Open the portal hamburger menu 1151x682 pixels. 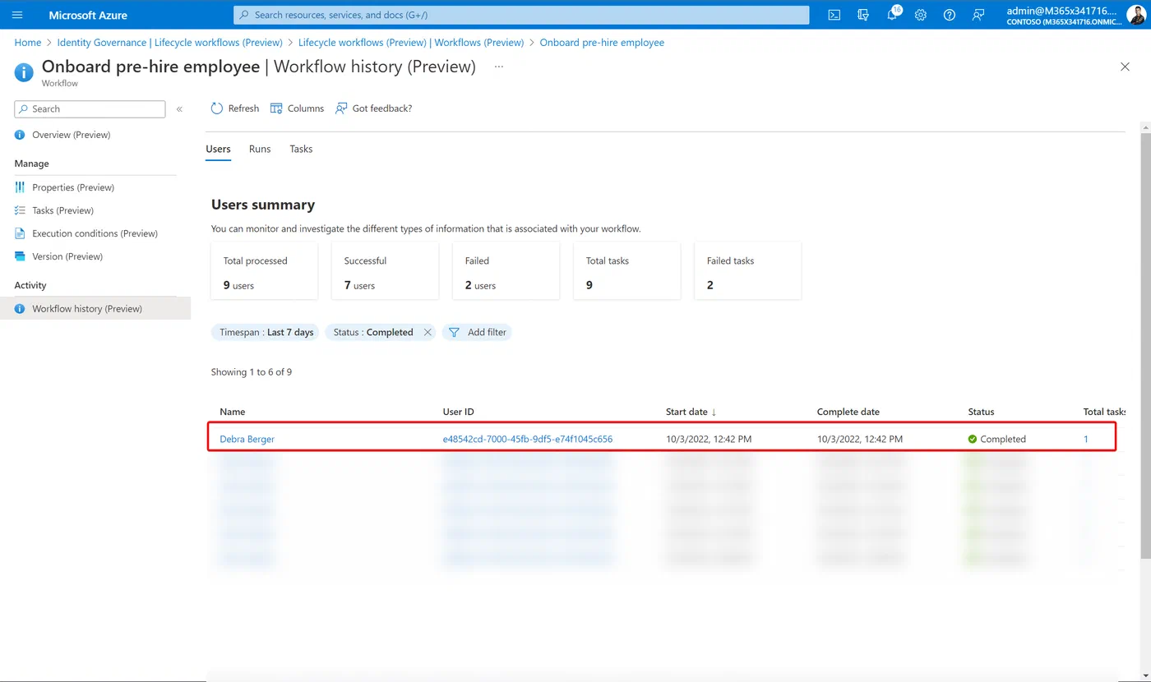(17, 15)
